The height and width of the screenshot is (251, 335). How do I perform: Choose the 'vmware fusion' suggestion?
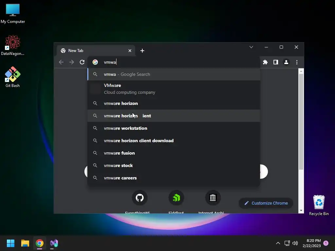[x=174, y=153]
